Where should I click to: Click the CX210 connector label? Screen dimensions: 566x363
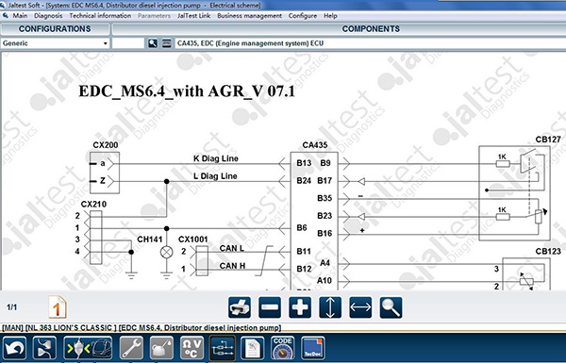tap(93, 205)
